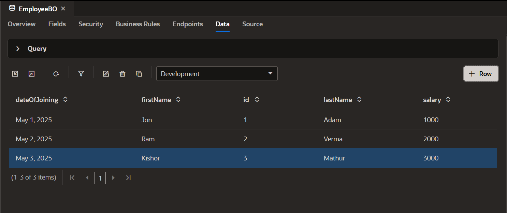Click the Mathur last name cell
Image resolution: width=507 pixels, height=213 pixels.
334,158
